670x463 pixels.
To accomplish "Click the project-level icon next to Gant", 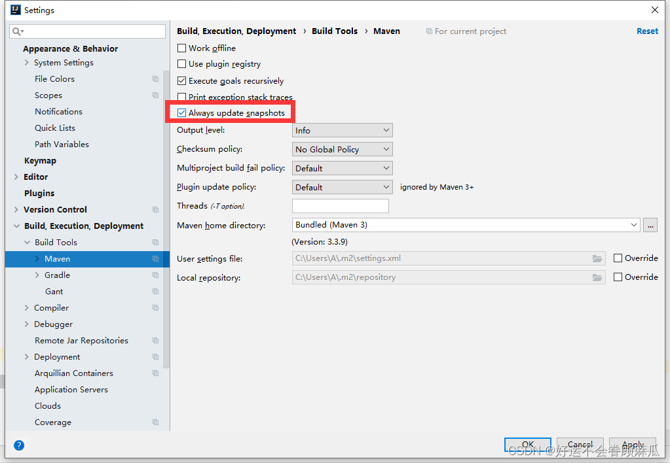I will pyautogui.click(x=155, y=292).
